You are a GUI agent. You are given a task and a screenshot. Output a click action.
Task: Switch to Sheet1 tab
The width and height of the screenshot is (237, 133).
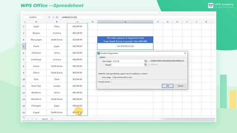[45, 119]
